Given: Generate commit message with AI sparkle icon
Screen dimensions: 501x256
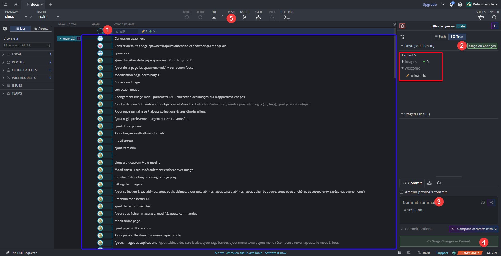Looking at the screenshot, I should coord(492,202).
